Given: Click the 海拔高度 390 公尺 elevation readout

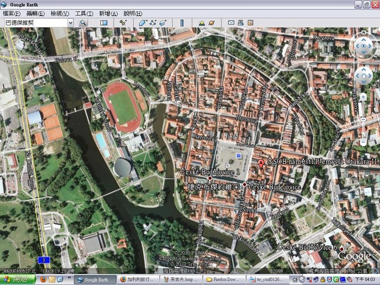Looking at the screenshot, I should [x=185, y=271].
